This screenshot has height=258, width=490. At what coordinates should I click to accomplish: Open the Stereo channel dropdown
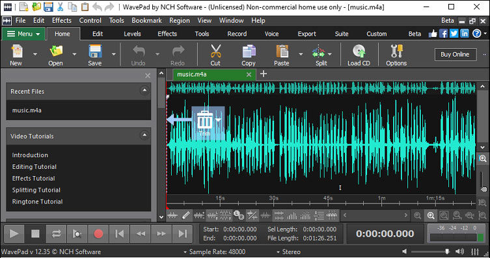pos(288,252)
